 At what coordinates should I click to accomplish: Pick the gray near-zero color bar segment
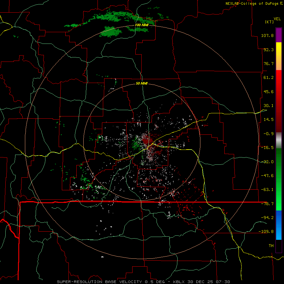pos(279,140)
